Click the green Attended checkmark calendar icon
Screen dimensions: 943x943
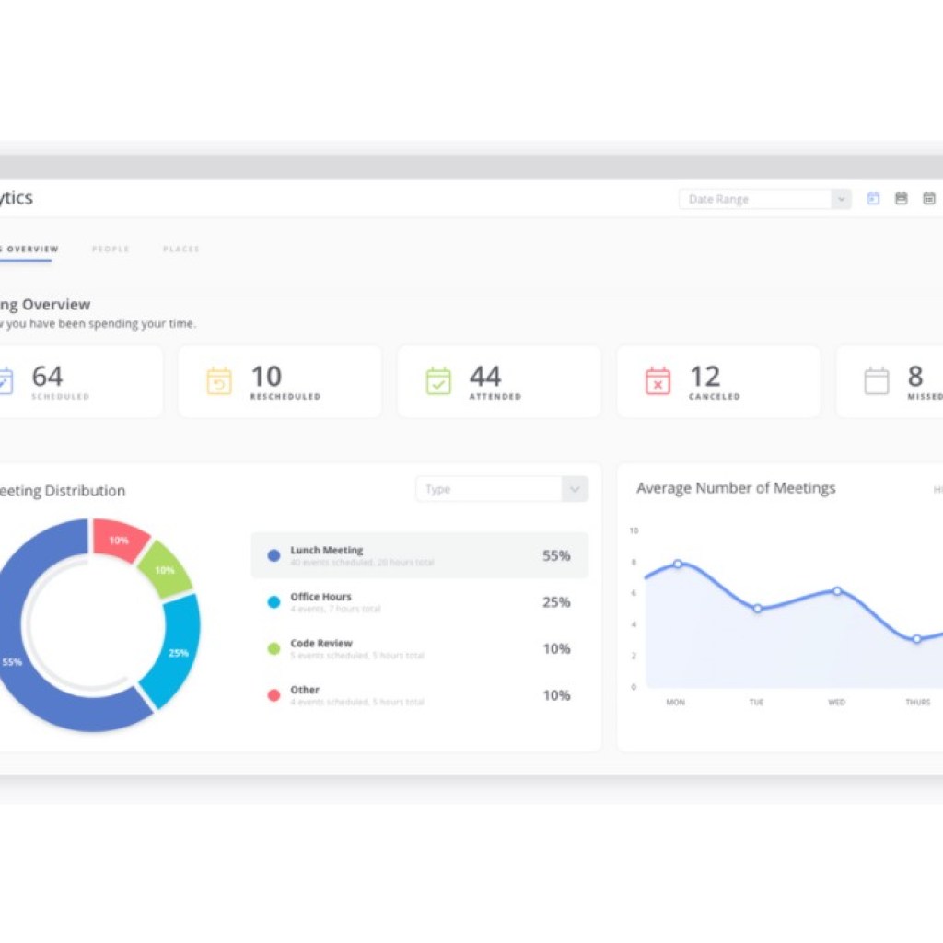[438, 381]
